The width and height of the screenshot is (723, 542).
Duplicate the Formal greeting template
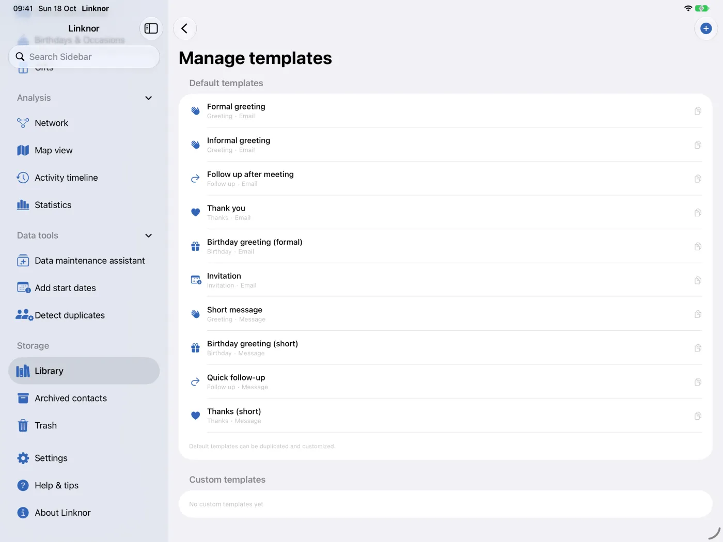coord(698,111)
